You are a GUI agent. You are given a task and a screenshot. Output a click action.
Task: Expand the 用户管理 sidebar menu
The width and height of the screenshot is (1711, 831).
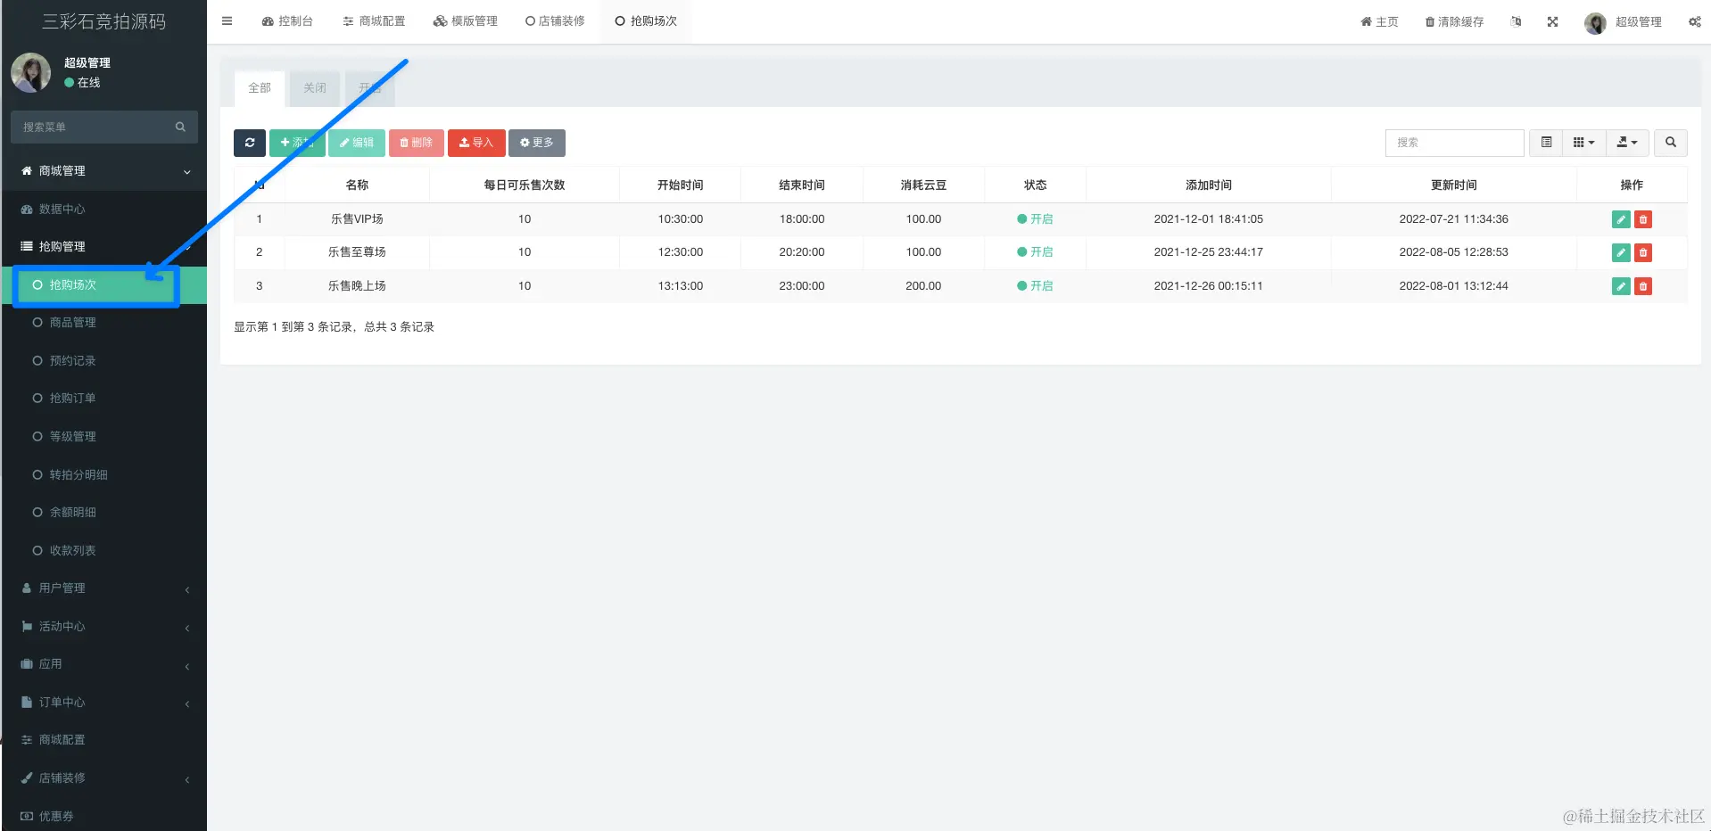(x=104, y=588)
